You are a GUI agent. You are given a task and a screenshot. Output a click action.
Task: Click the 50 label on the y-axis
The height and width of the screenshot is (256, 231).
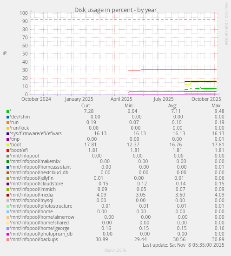coord(25,54)
